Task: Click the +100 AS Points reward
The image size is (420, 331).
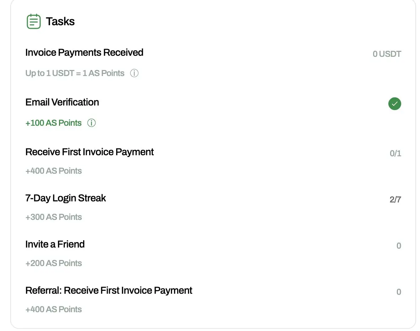Action: (x=54, y=123)
